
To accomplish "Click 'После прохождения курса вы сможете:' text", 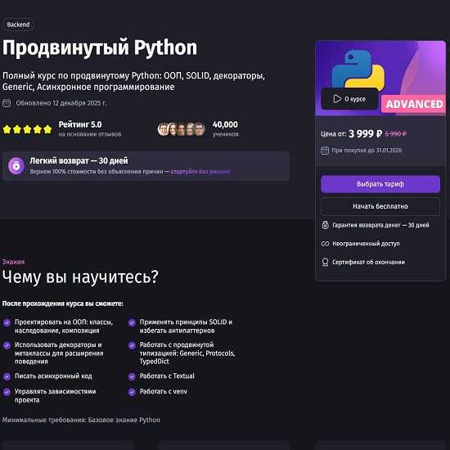I will tap(63, 304).
